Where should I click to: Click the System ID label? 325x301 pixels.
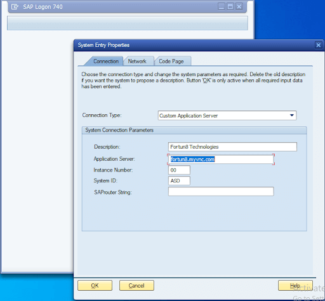coord(105,180)
